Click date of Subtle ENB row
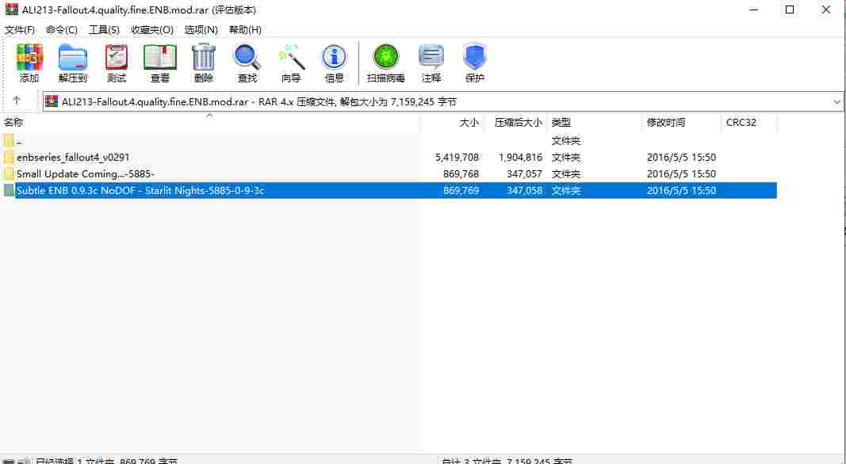This screenshot has height=464, width=846. pyautogui.click(x=681, y=190)
